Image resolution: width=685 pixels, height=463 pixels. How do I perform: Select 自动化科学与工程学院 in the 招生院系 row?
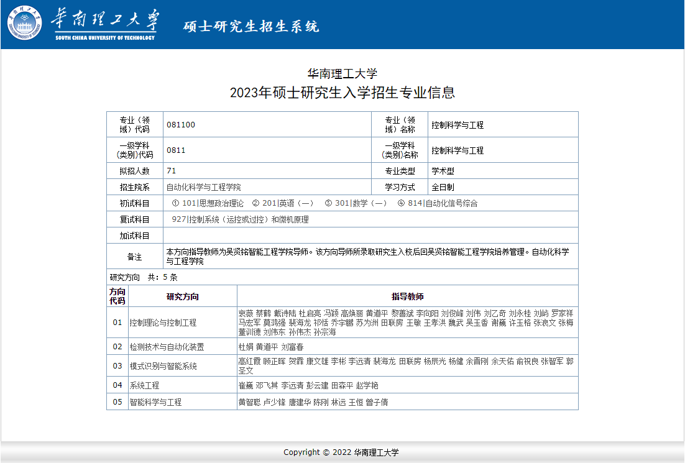204,187
